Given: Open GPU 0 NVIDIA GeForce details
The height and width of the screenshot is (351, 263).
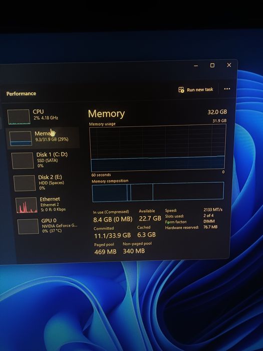Looking at the screenshot, I should 47,226.
